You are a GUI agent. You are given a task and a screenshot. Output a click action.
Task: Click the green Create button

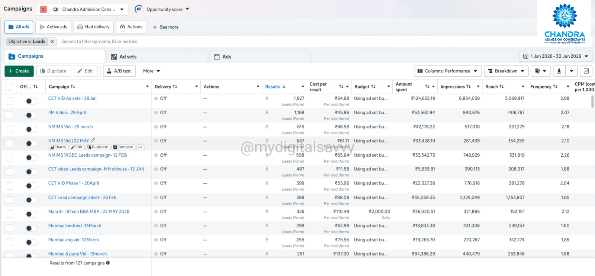(19, 71)
